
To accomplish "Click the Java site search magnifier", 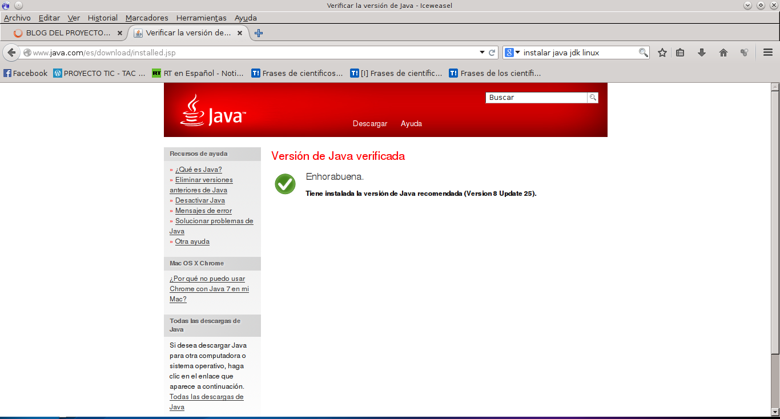I will coord(593,98).
